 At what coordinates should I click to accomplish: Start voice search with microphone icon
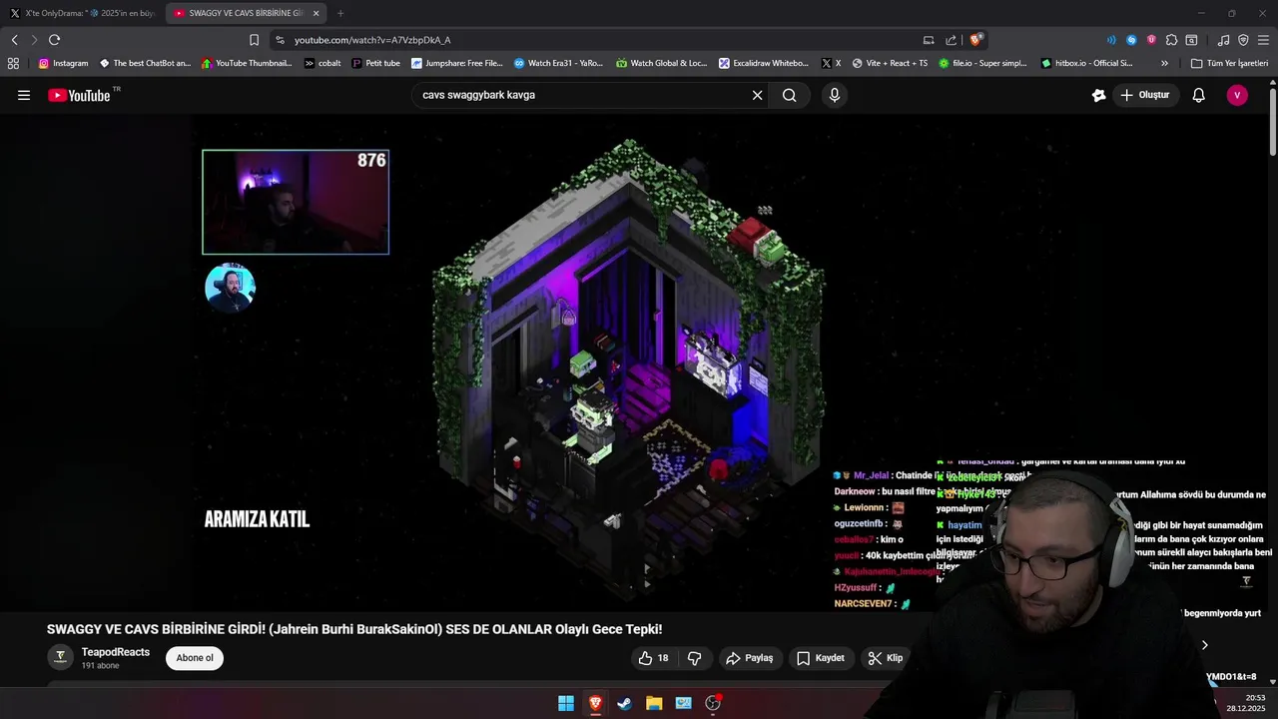click(x=835, y=95)
